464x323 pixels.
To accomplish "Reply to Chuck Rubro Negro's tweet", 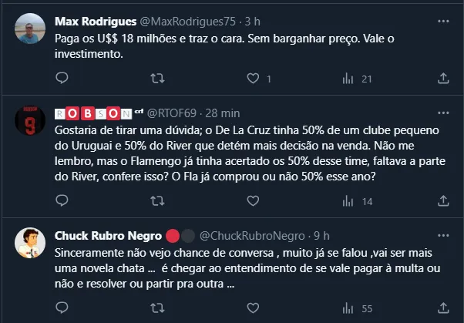I will 63,308.
